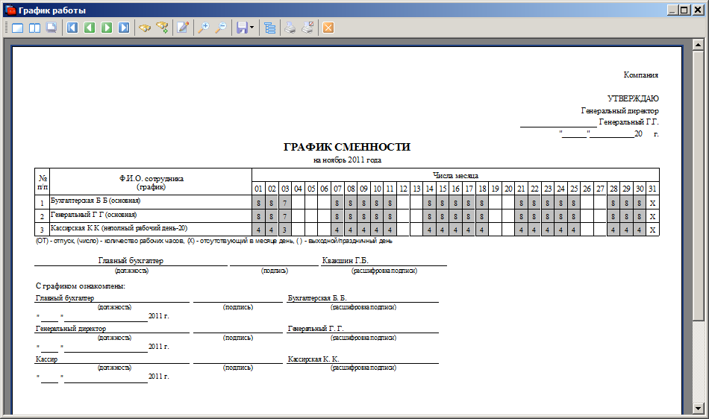Click the 3 cell in Кассирская row
Screen dimensions: 709x419
coord(285,230)
